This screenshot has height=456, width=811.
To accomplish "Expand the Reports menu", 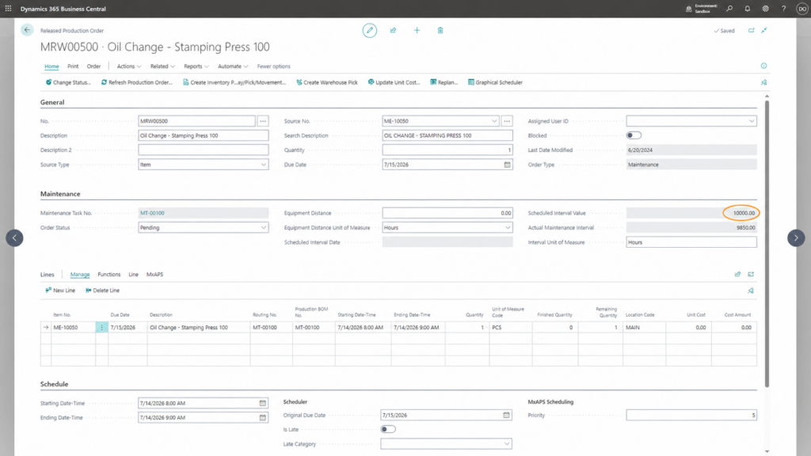I will (x=196, y=66).
